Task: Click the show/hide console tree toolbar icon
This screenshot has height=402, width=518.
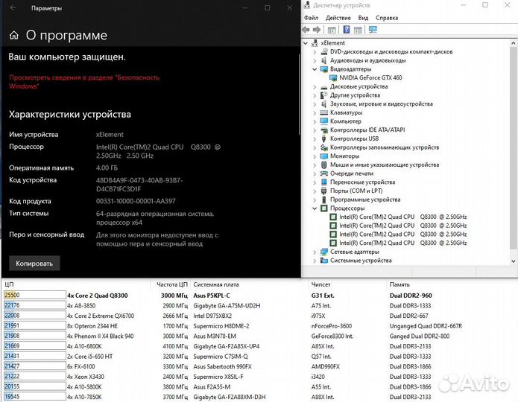Action: [332, 30]
